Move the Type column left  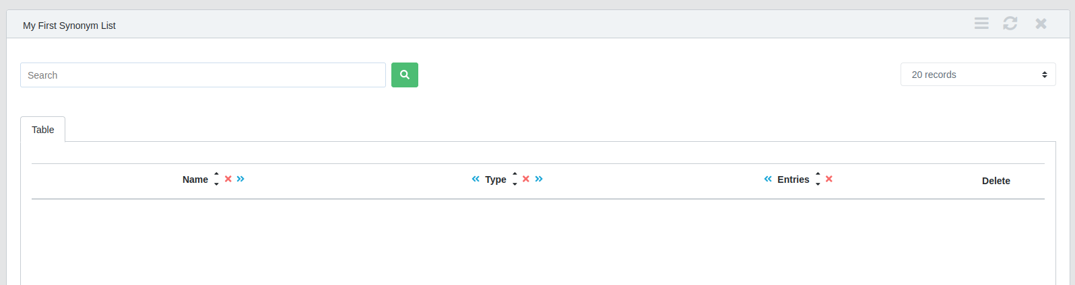(476, 179)
